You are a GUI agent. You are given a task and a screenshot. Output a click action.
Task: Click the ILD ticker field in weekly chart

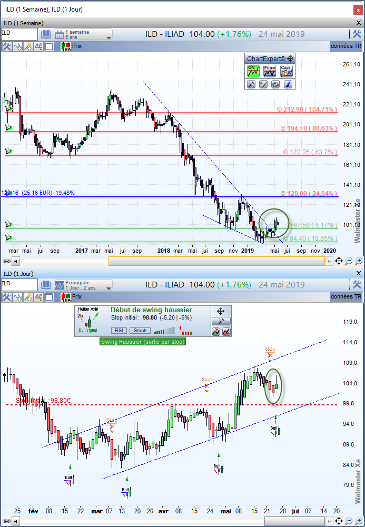pyautogui.click(x=19, y=34)
